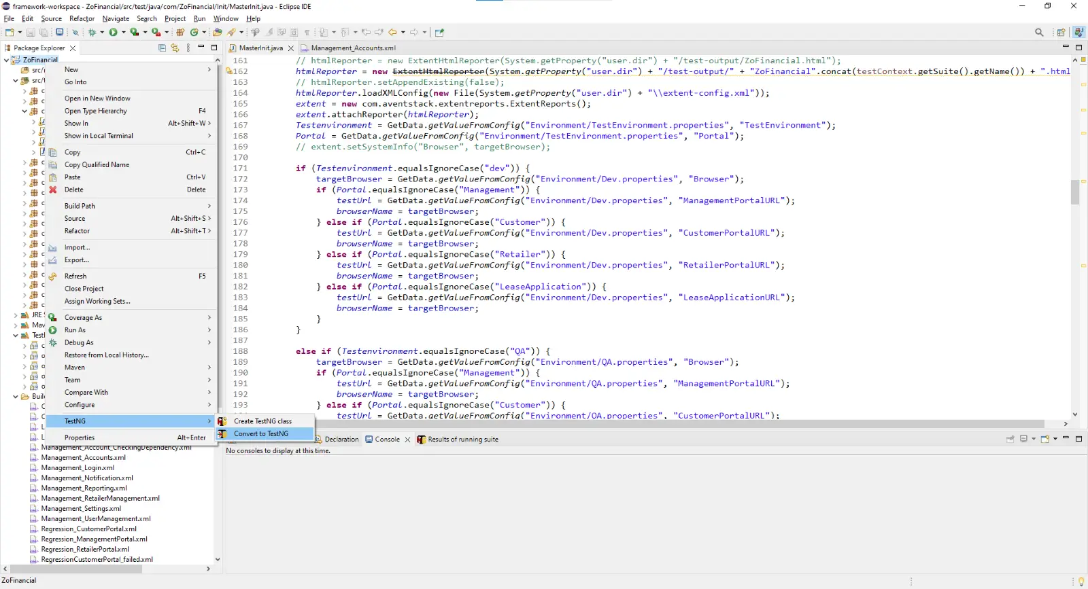Viewport: 1088px width, 589px height.
Task: Click the Forward navigation arrow in toolbar
Action: (413, 32)
